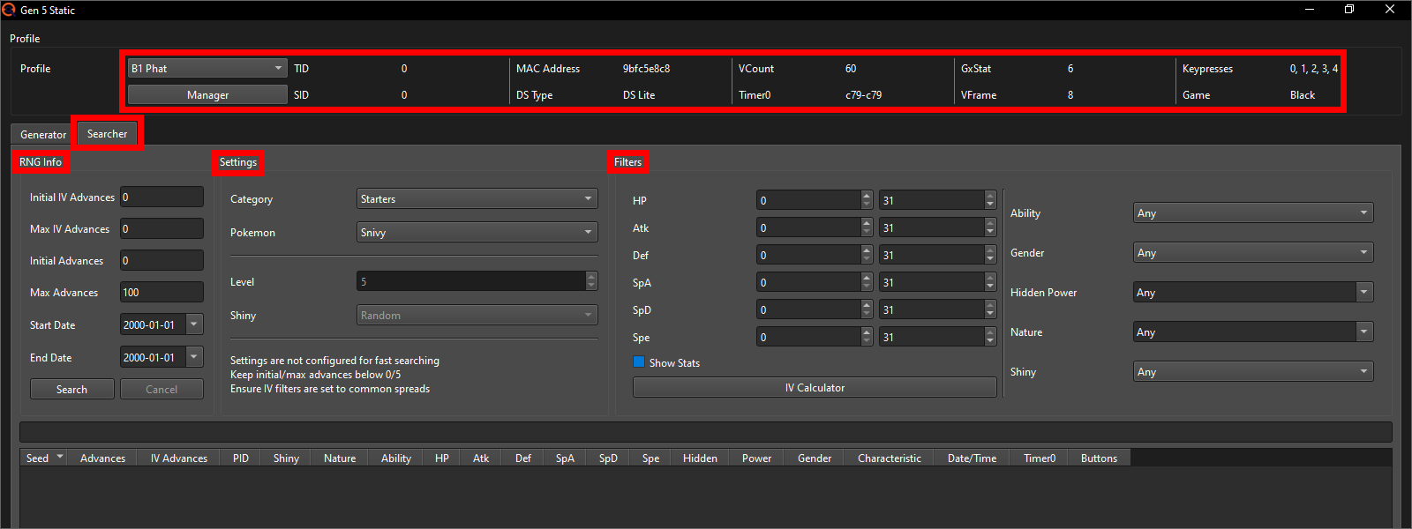Click the Atk minimum IV field
Screen dimensions: 1412x529
pyautogui.click(x=814, y=227)
